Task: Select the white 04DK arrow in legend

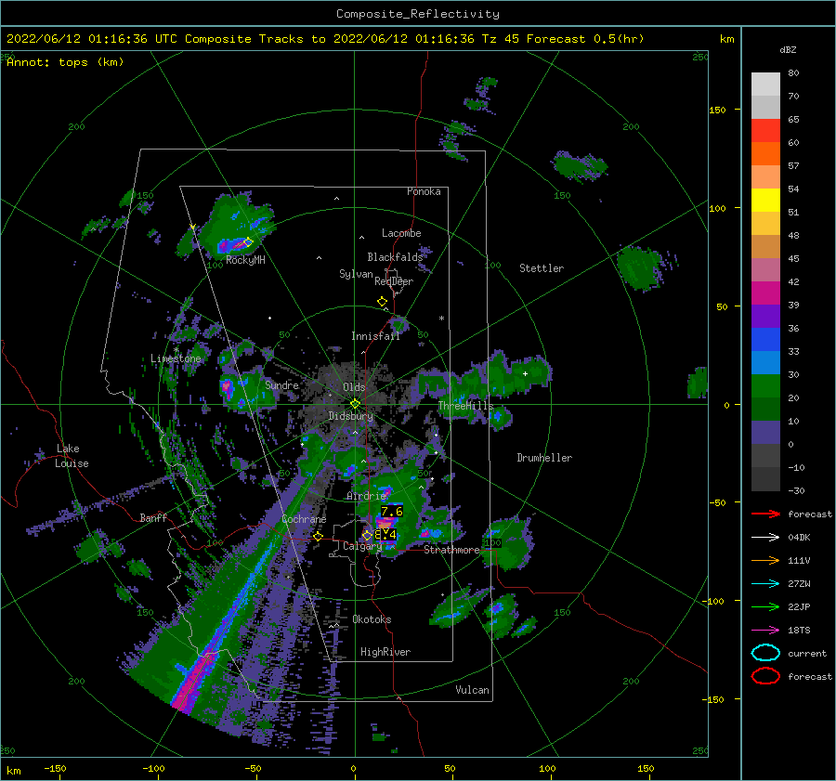Action: (x=765, y=538)
